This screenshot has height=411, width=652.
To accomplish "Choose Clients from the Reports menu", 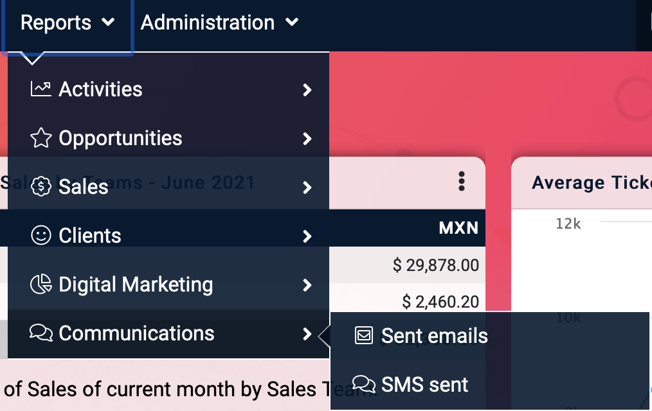I will tap(168, 236).
